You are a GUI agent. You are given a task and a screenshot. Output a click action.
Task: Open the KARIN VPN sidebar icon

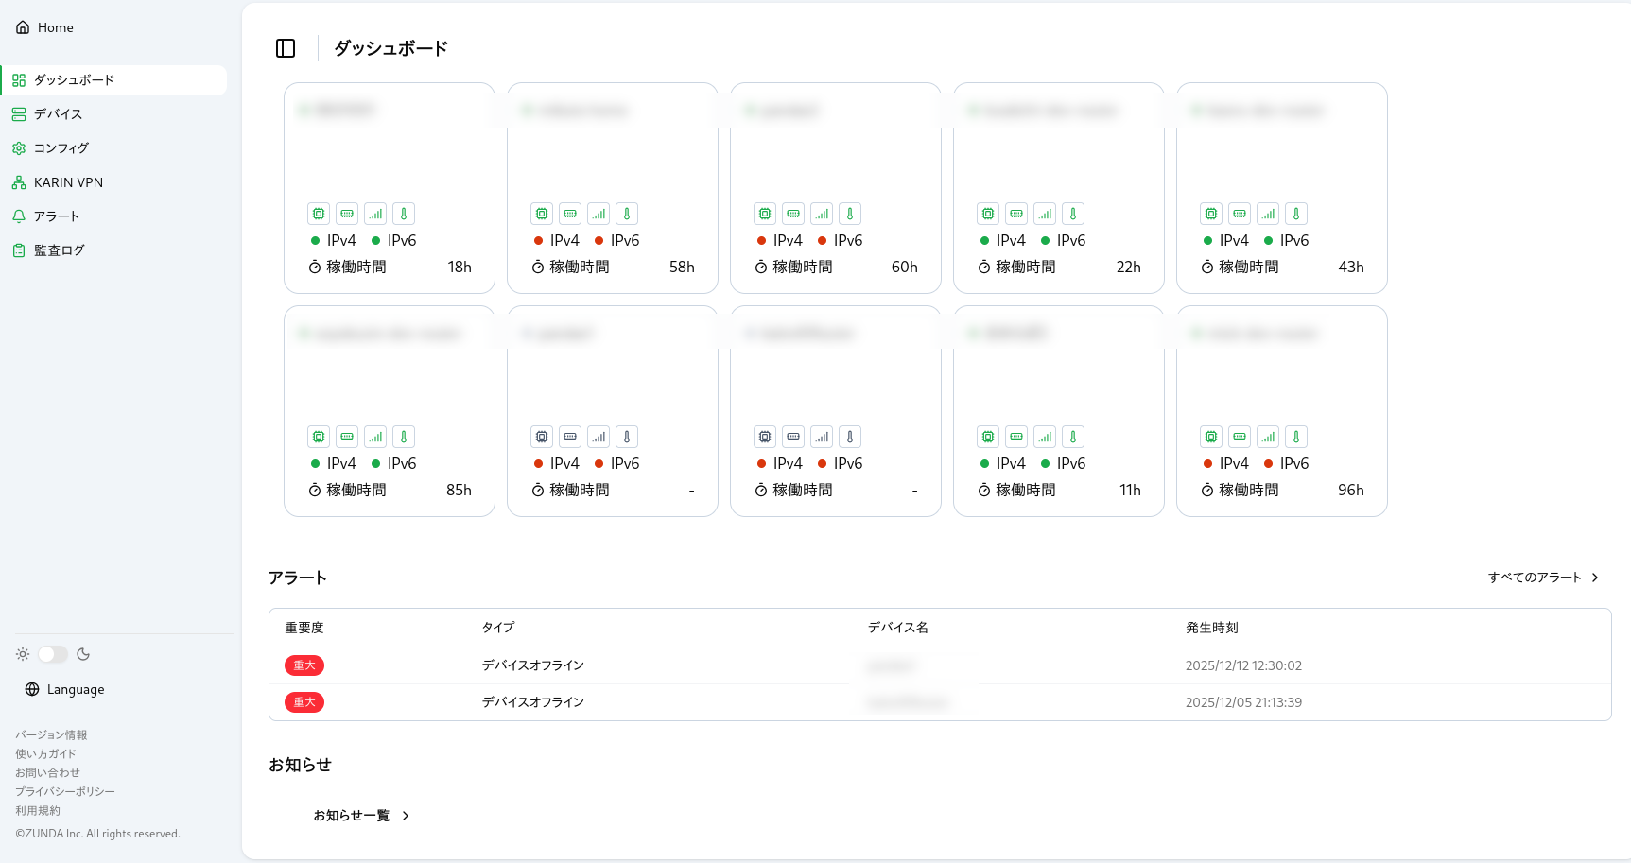18,181
